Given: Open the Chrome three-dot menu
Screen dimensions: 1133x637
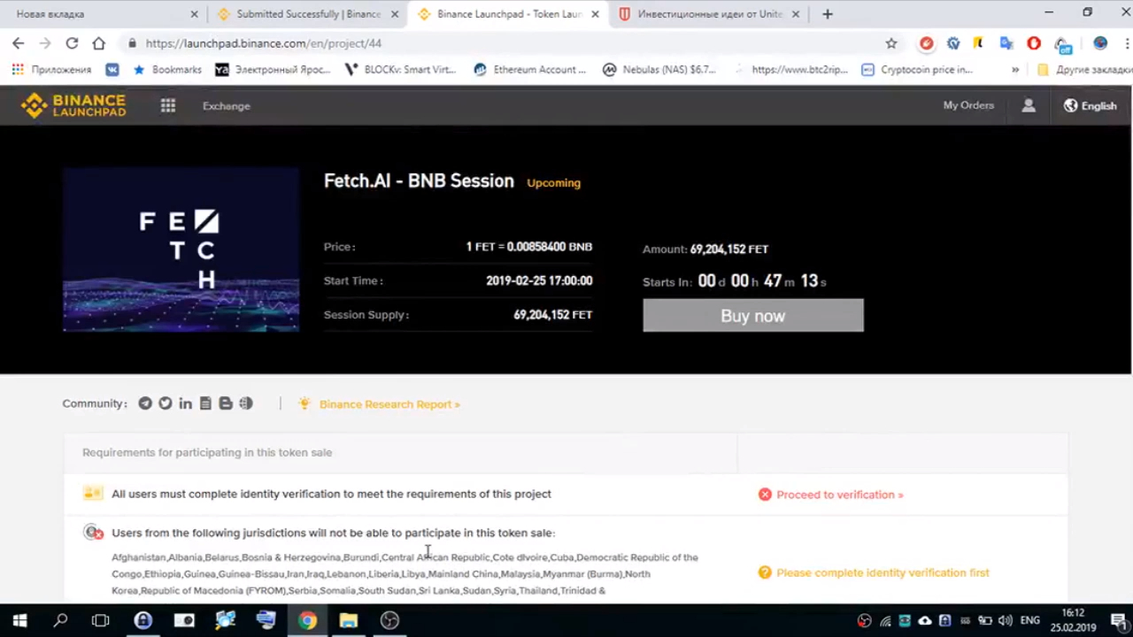Looking at the screenshot, I should click(1126, 43).
